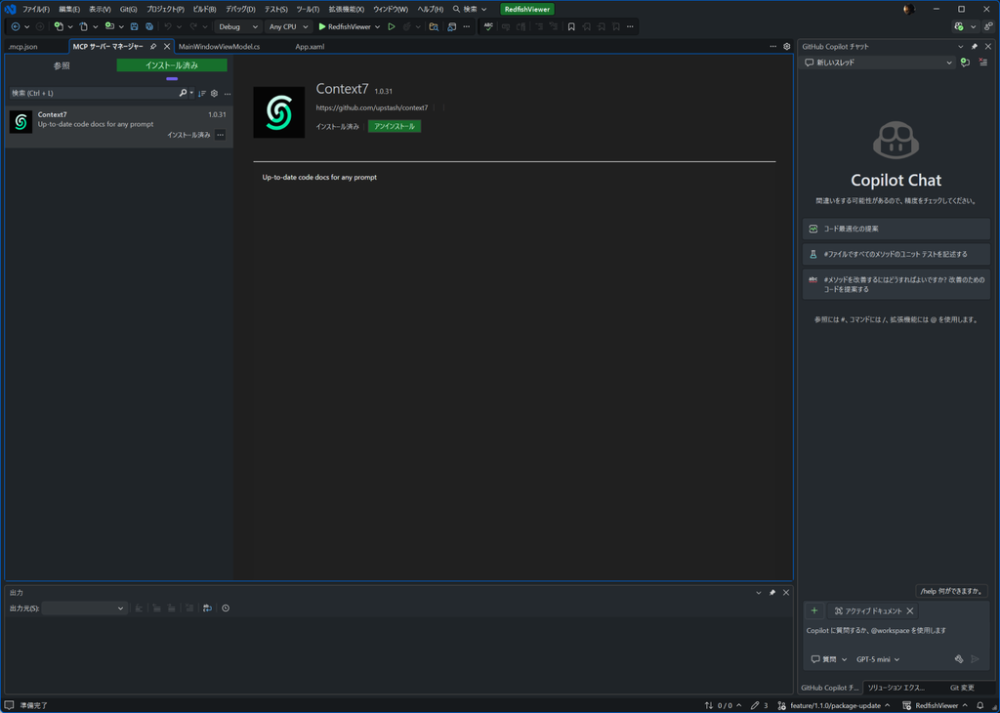Click the spell checker ABC icon
This screenshot has height=713, width=1000.
(x=488, y=26)
